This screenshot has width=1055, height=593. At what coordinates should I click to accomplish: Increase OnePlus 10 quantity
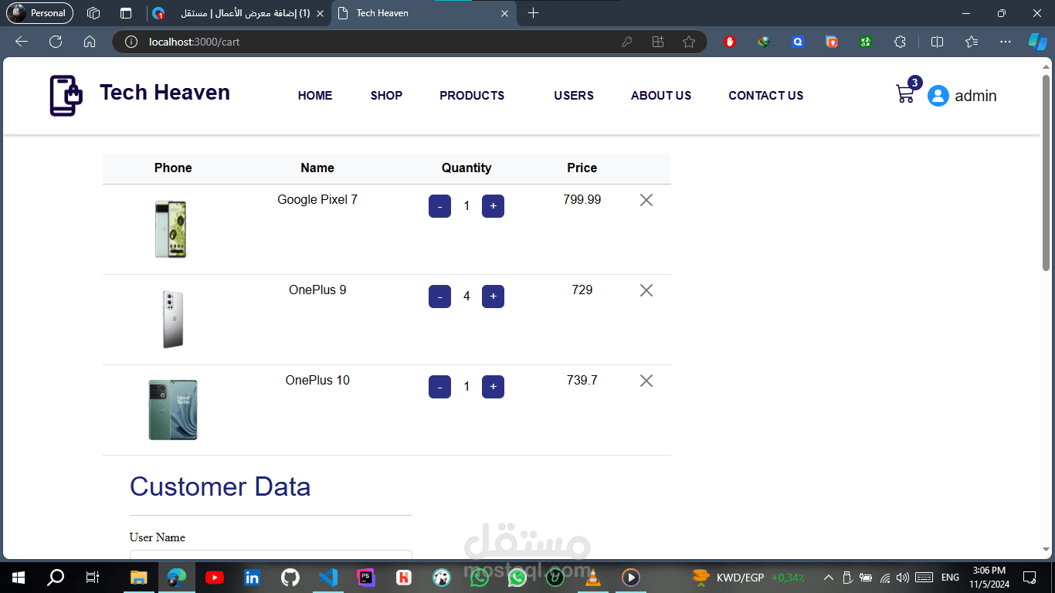[493, 387]
